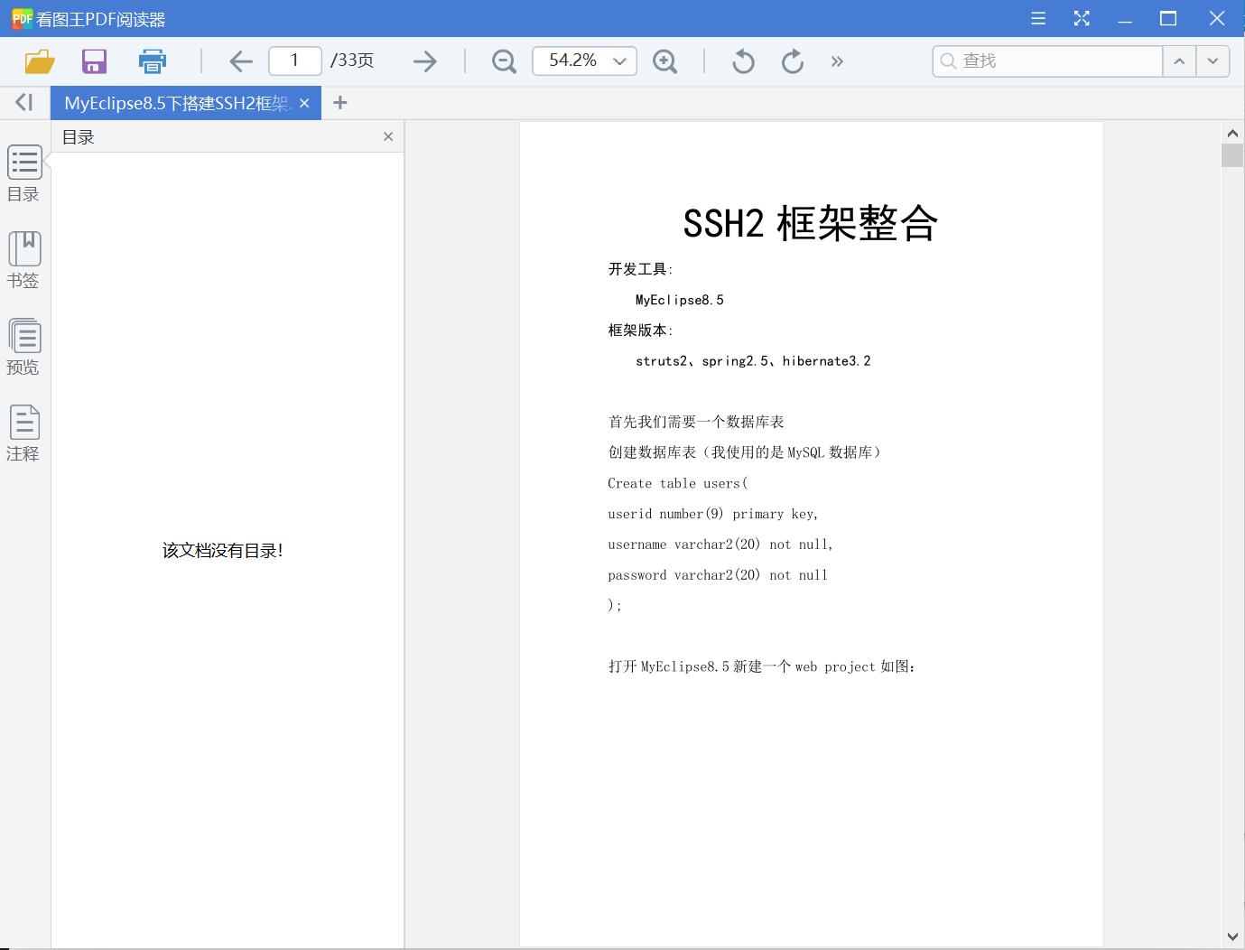Click the 框架版本: heading
The height and width of the screenshot is (950, 1245).
(x=641, y=331)
